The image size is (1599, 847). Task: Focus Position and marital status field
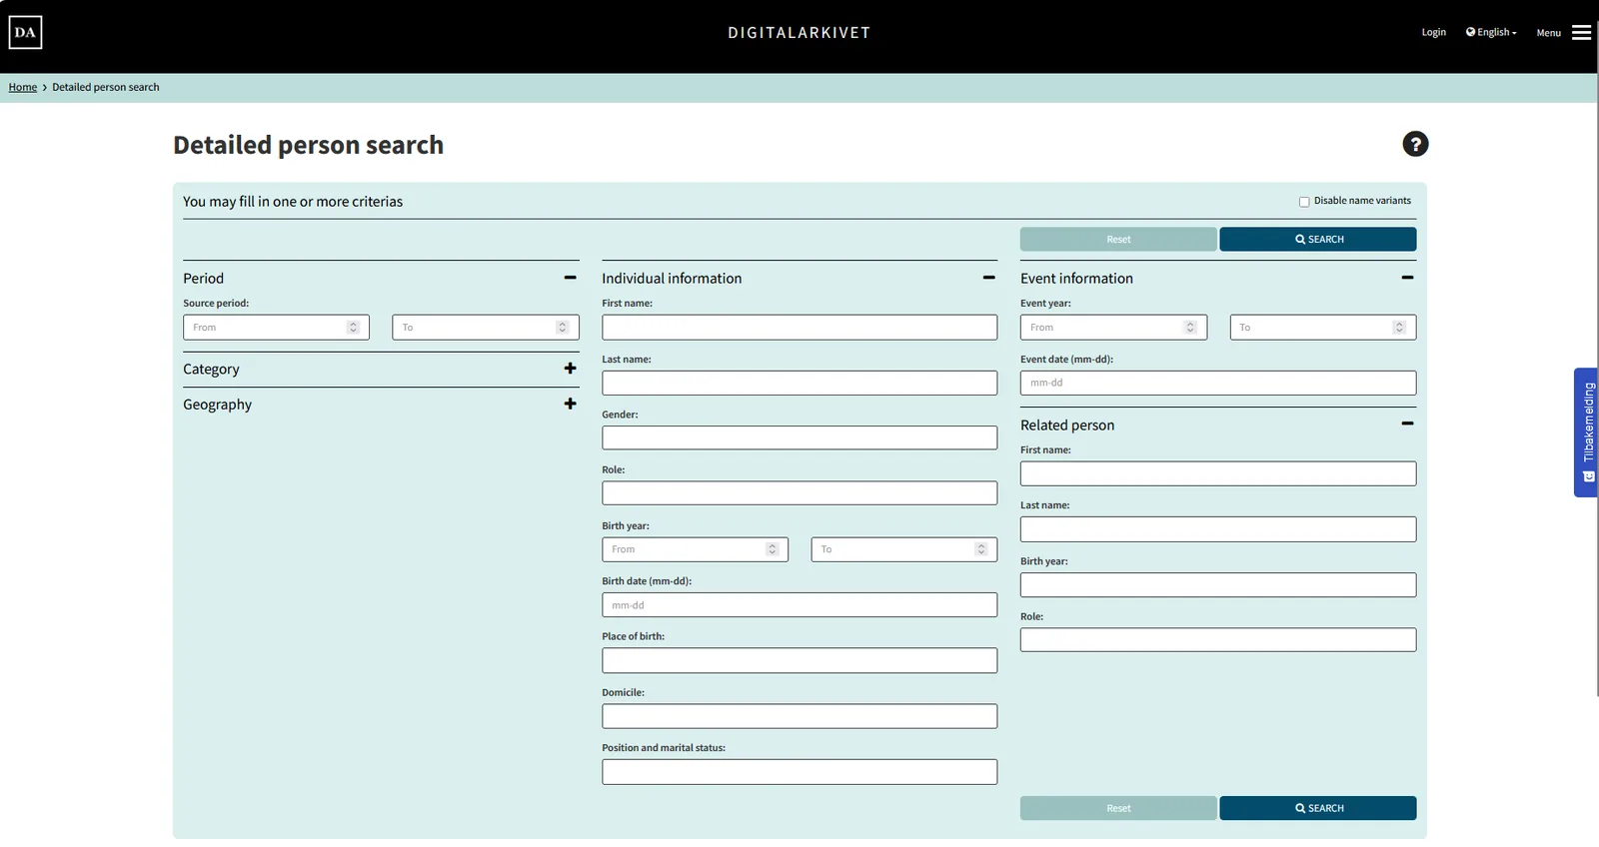click(799, 772)
